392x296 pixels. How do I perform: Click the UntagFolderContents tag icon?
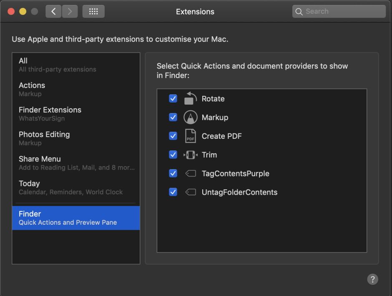[x=191, y=192]
